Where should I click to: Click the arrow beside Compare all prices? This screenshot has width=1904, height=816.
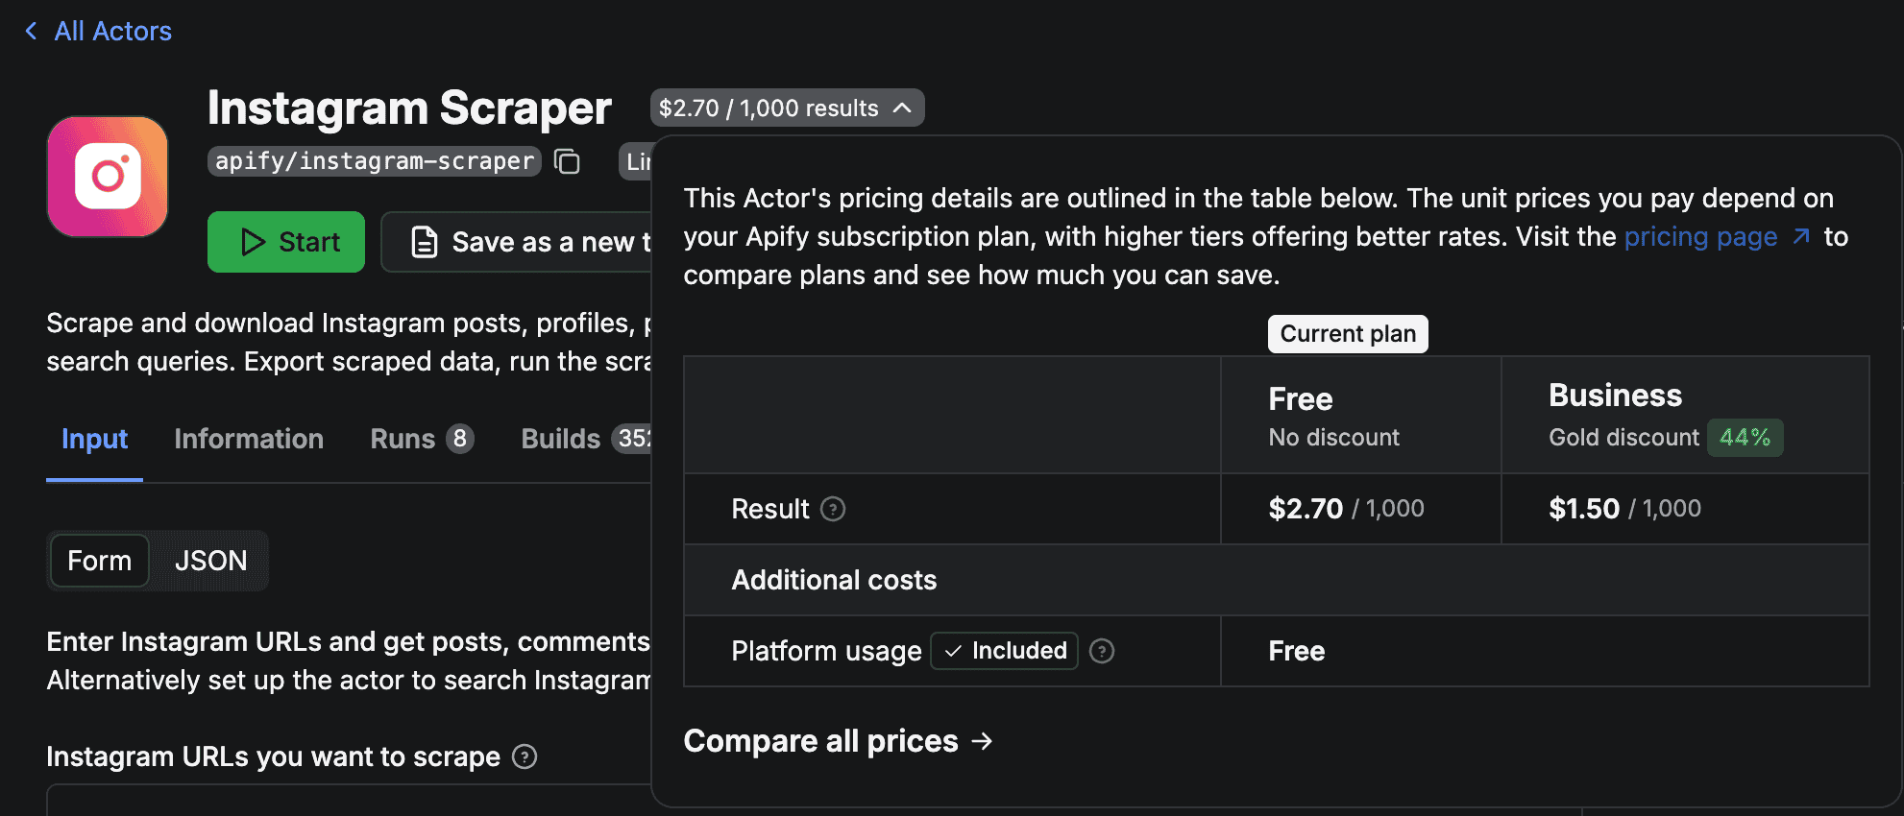982,741
